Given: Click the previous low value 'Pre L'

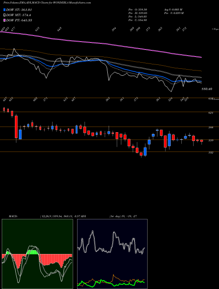Looking at the screenshot, I should click(138, 17).
